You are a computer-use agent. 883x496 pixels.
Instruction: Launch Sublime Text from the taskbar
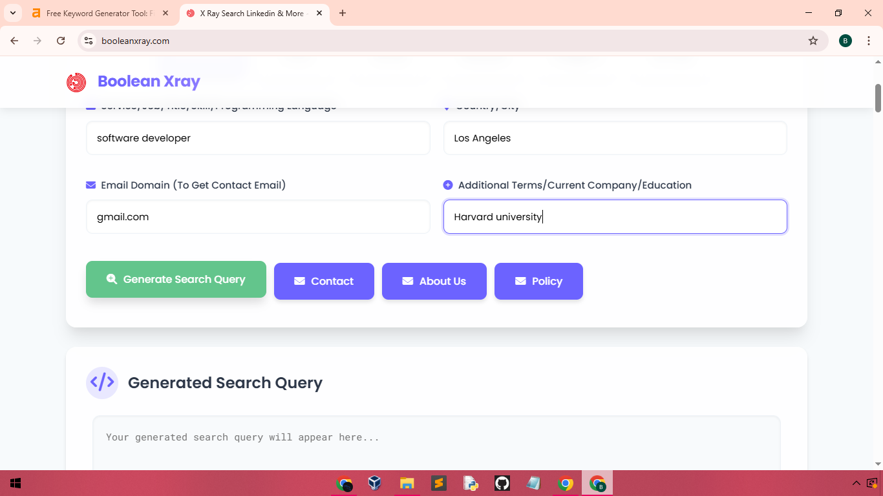click(439, 483)
